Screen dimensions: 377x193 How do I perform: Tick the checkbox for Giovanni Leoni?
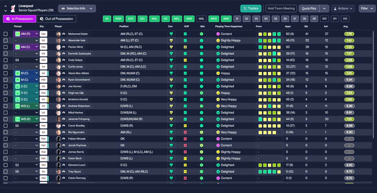6,165
